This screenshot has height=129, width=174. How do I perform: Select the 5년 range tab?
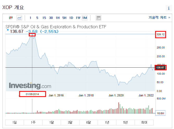[x=126, y=122]
